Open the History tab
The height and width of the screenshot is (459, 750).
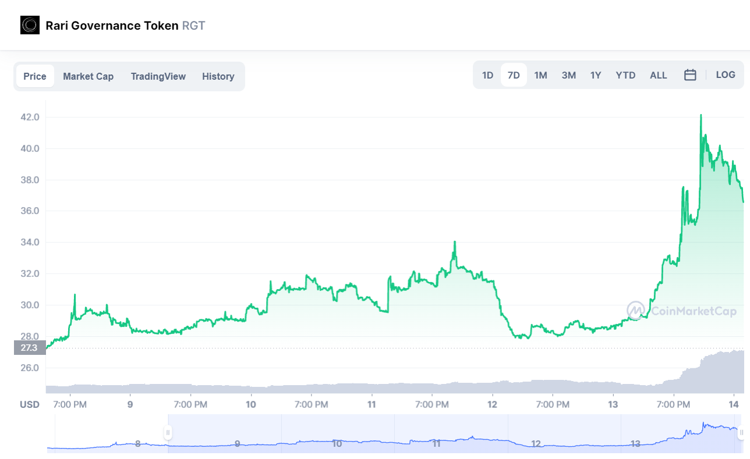218,76
